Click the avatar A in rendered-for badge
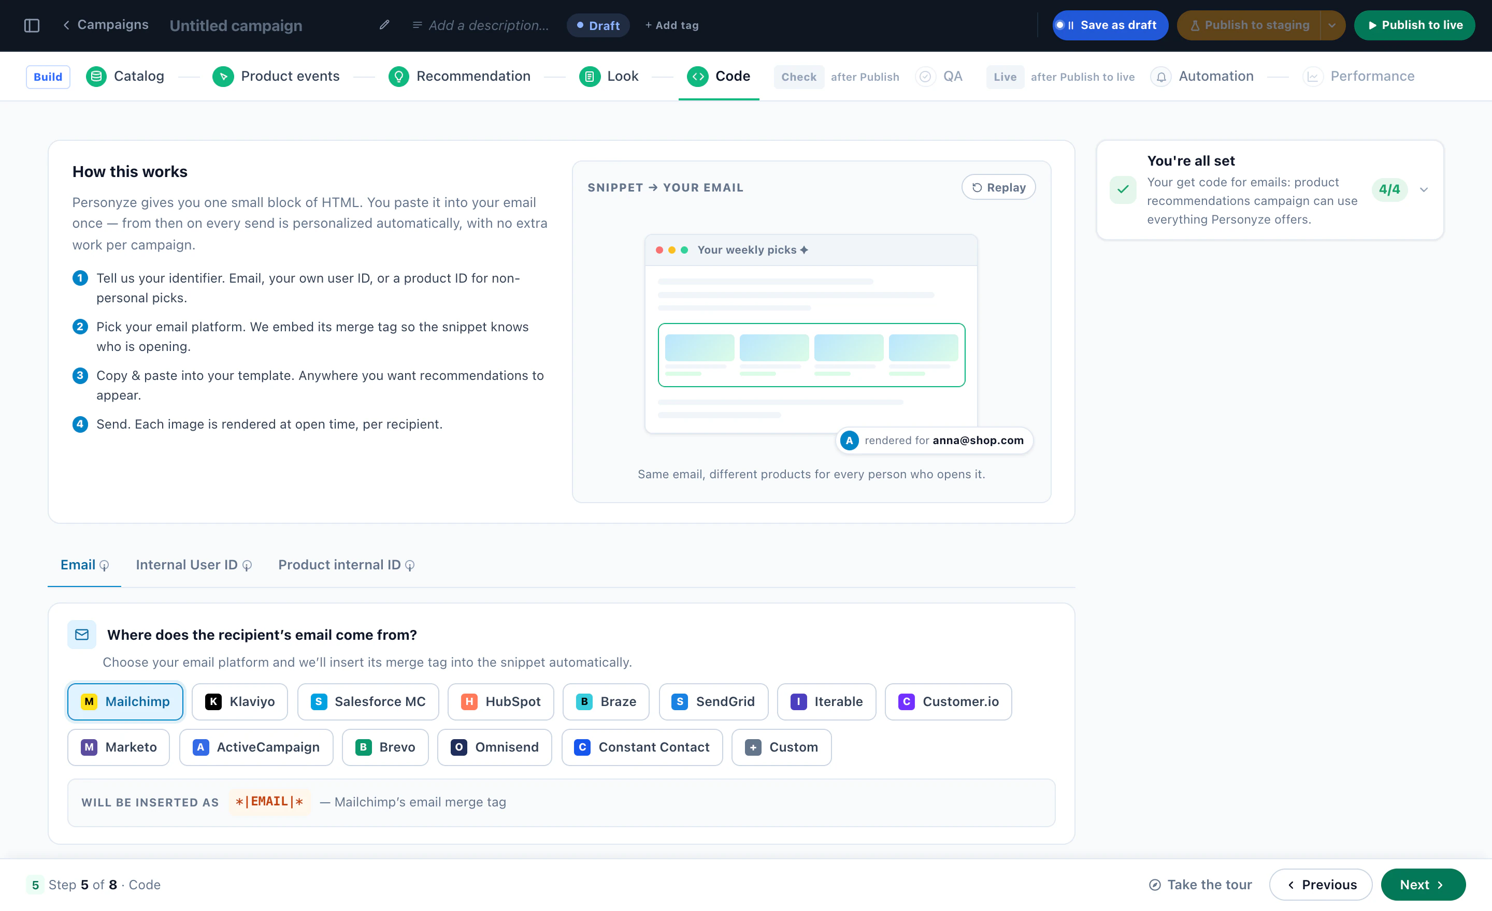Viewport: 1492px width, 911px height. pos(849,440)
